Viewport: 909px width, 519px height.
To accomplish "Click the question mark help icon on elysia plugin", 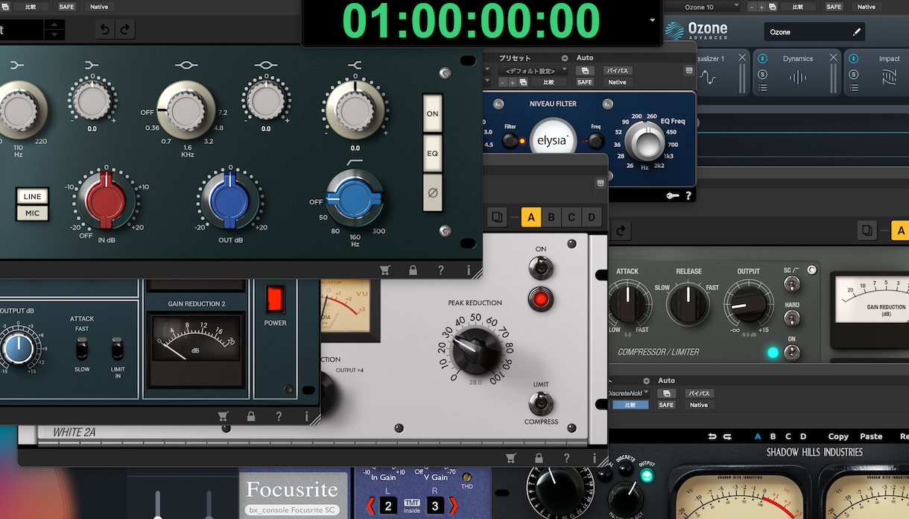I will [688, 196].
